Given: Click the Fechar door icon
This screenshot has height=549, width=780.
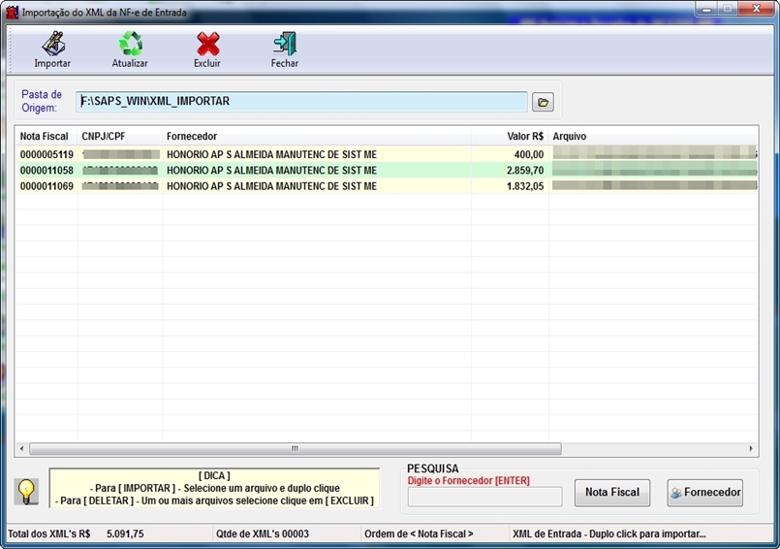Looking at the screenshot, I should click(284, 45).
